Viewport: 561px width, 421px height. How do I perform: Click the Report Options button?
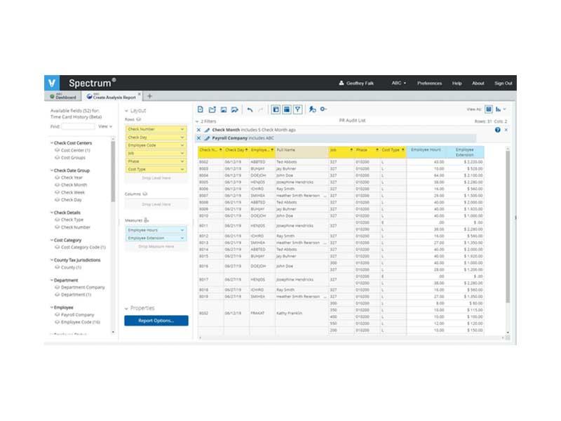click(x=156, y=321)
